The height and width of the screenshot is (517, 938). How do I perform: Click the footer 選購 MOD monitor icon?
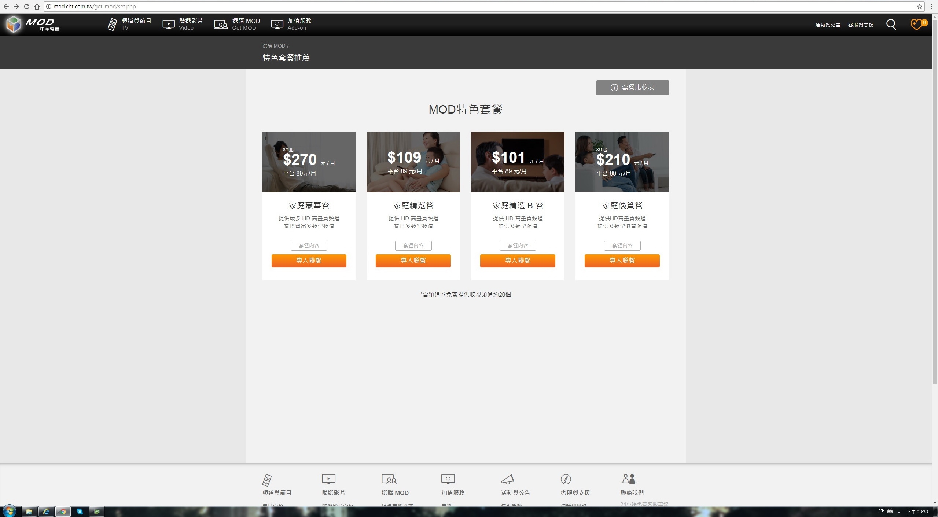click(389, 479)
